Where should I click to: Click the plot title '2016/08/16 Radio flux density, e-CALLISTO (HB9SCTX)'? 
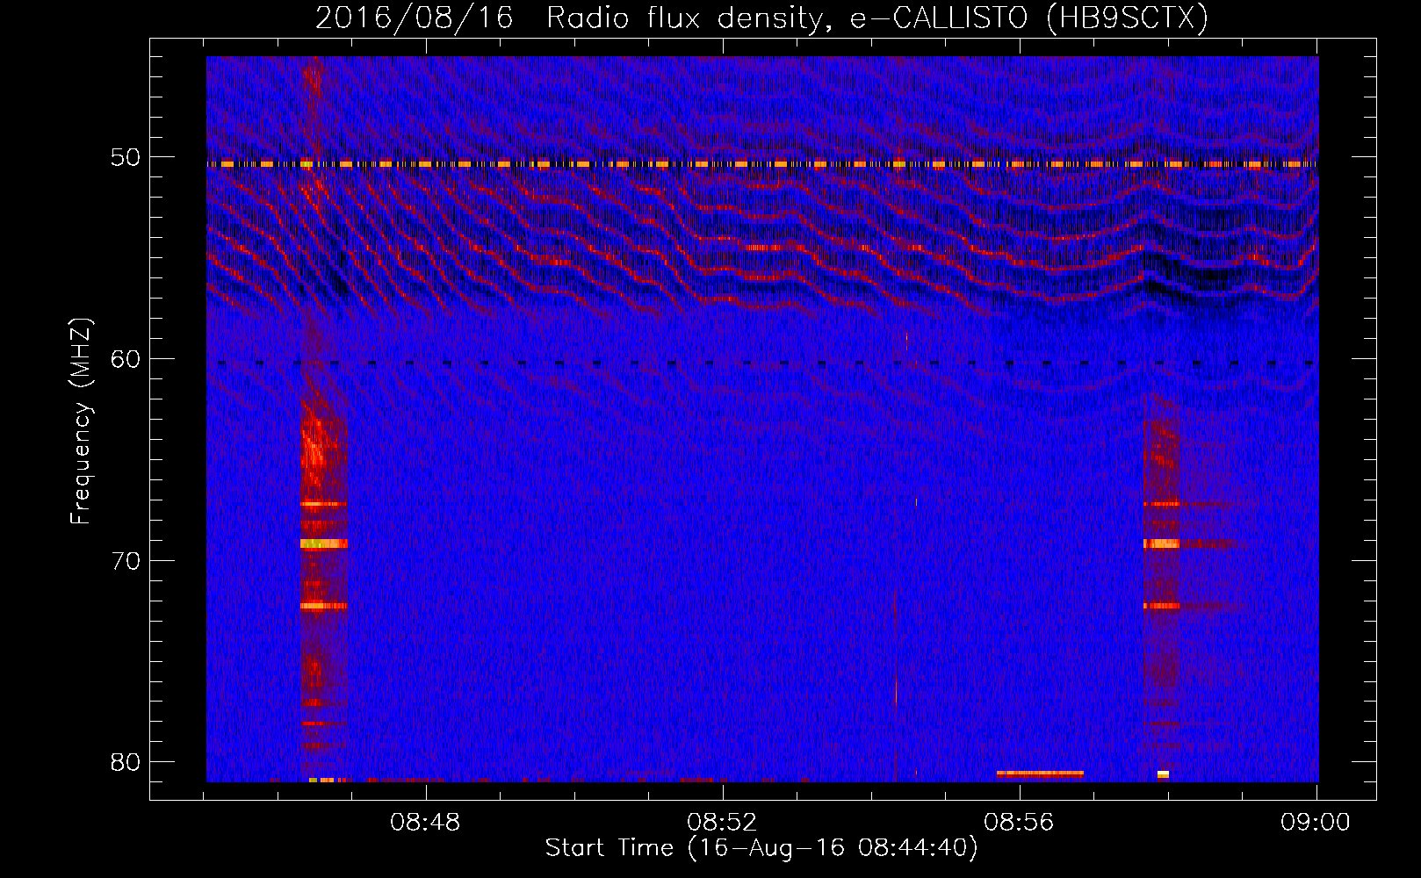point(761,18)
